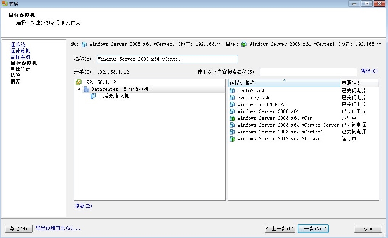Viewport: 388px width, 238px height.
Task: Click the 清单(I): 192.168.1.12 label
Action: [101, 72]
